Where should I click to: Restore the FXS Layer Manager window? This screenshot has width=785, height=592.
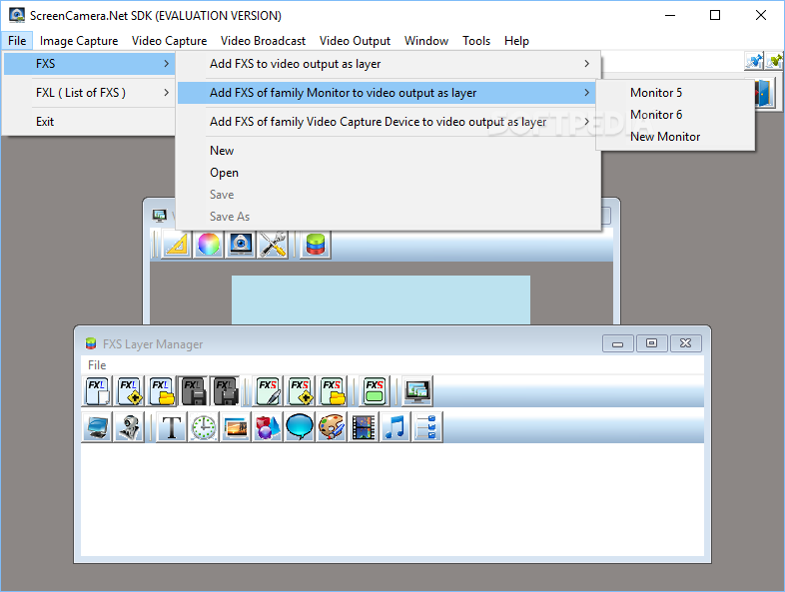(651, 343)
